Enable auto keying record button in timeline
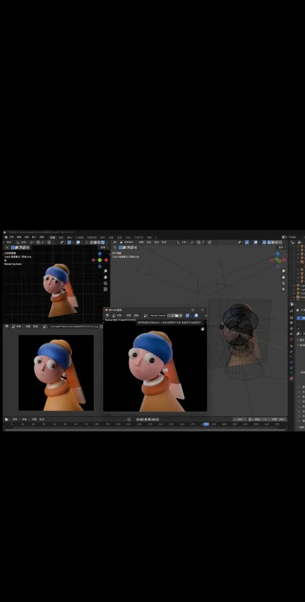Screen dimensions: 305x602 [129, 419]
